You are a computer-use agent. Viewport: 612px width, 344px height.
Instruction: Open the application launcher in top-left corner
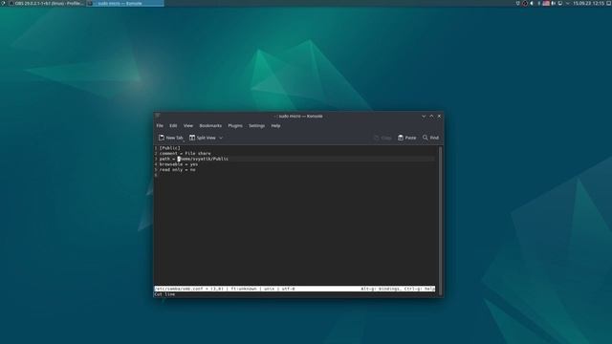tap(3, 3)
